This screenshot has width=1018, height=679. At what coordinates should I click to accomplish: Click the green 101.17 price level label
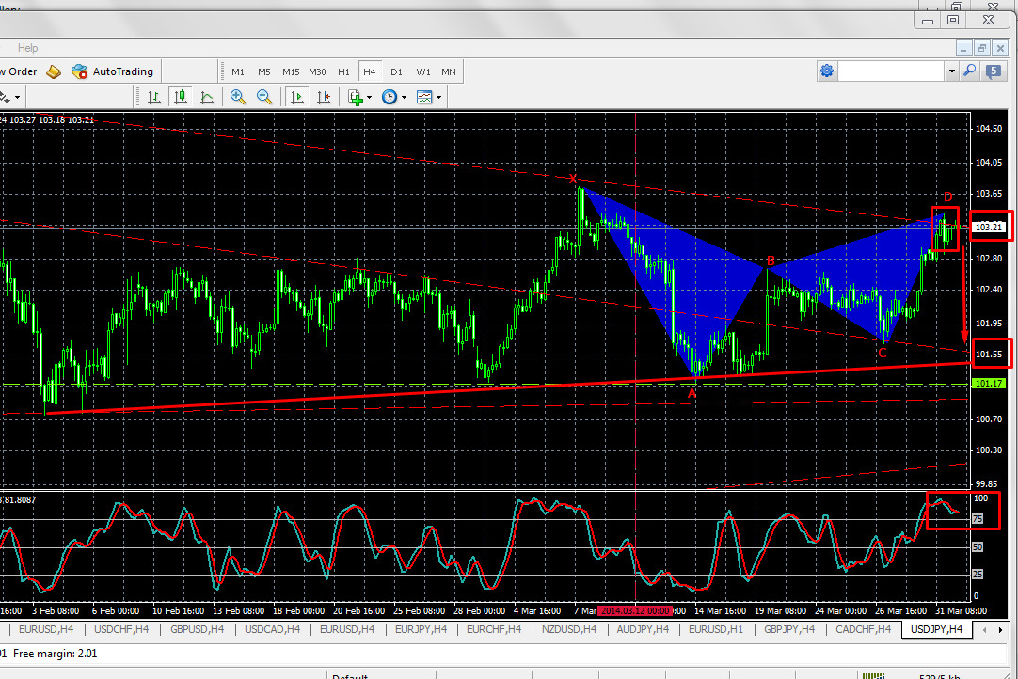coord(989,384)
